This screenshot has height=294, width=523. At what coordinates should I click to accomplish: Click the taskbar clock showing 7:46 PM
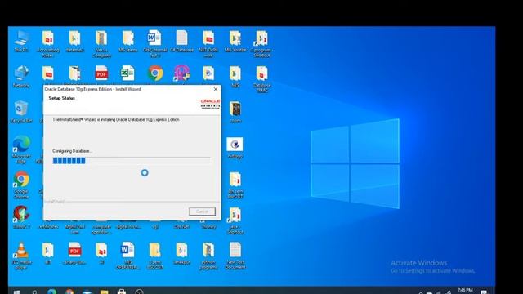(x=465, y=291)
